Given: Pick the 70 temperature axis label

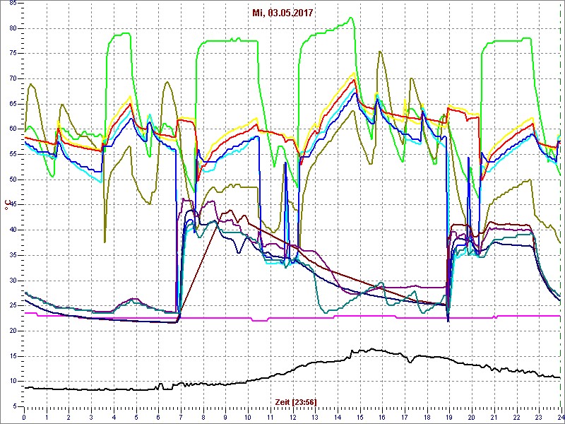Looking at the screenshot, I should pos(13,79).
